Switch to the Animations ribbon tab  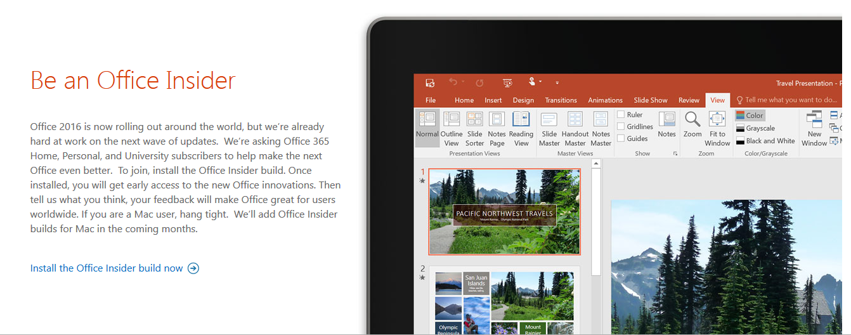[x=605, y=100]
